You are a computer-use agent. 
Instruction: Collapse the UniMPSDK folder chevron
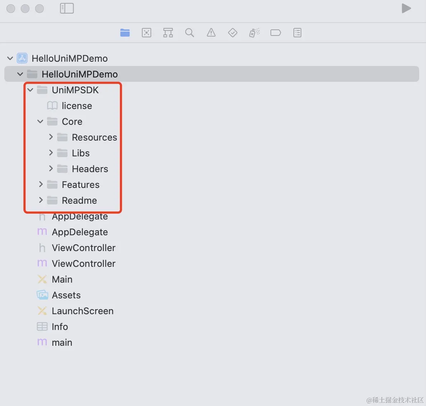pos(30,90)
